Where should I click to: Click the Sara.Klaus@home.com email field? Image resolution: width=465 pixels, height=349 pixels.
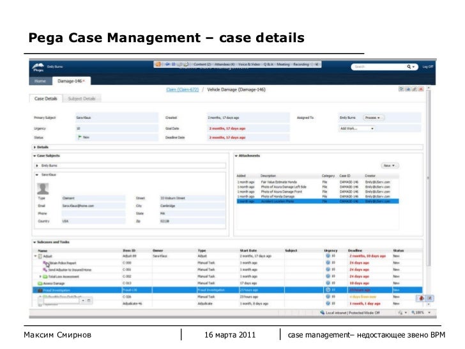93,206
